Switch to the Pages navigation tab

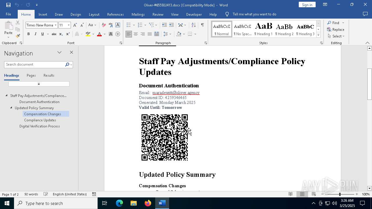click(31, 75)
